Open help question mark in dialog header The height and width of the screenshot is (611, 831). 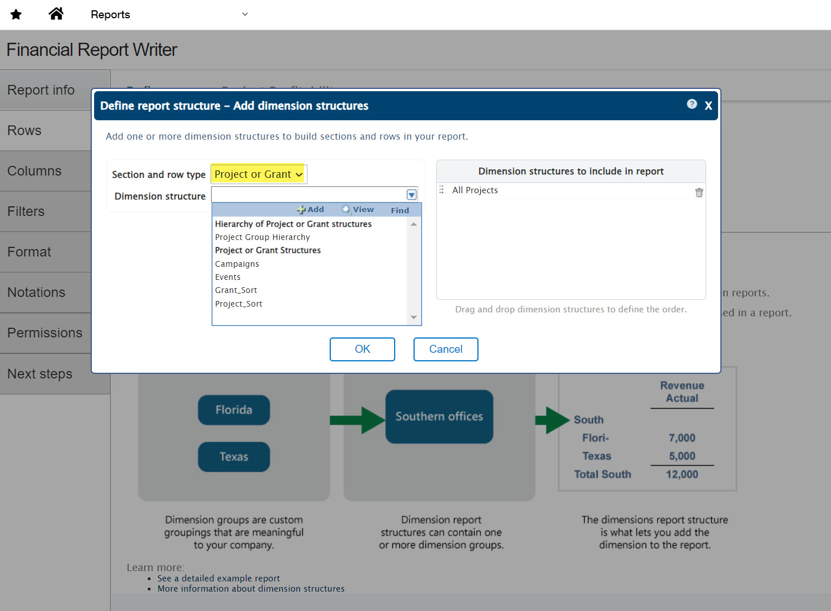pyautogui.click(x=691, y=104)
